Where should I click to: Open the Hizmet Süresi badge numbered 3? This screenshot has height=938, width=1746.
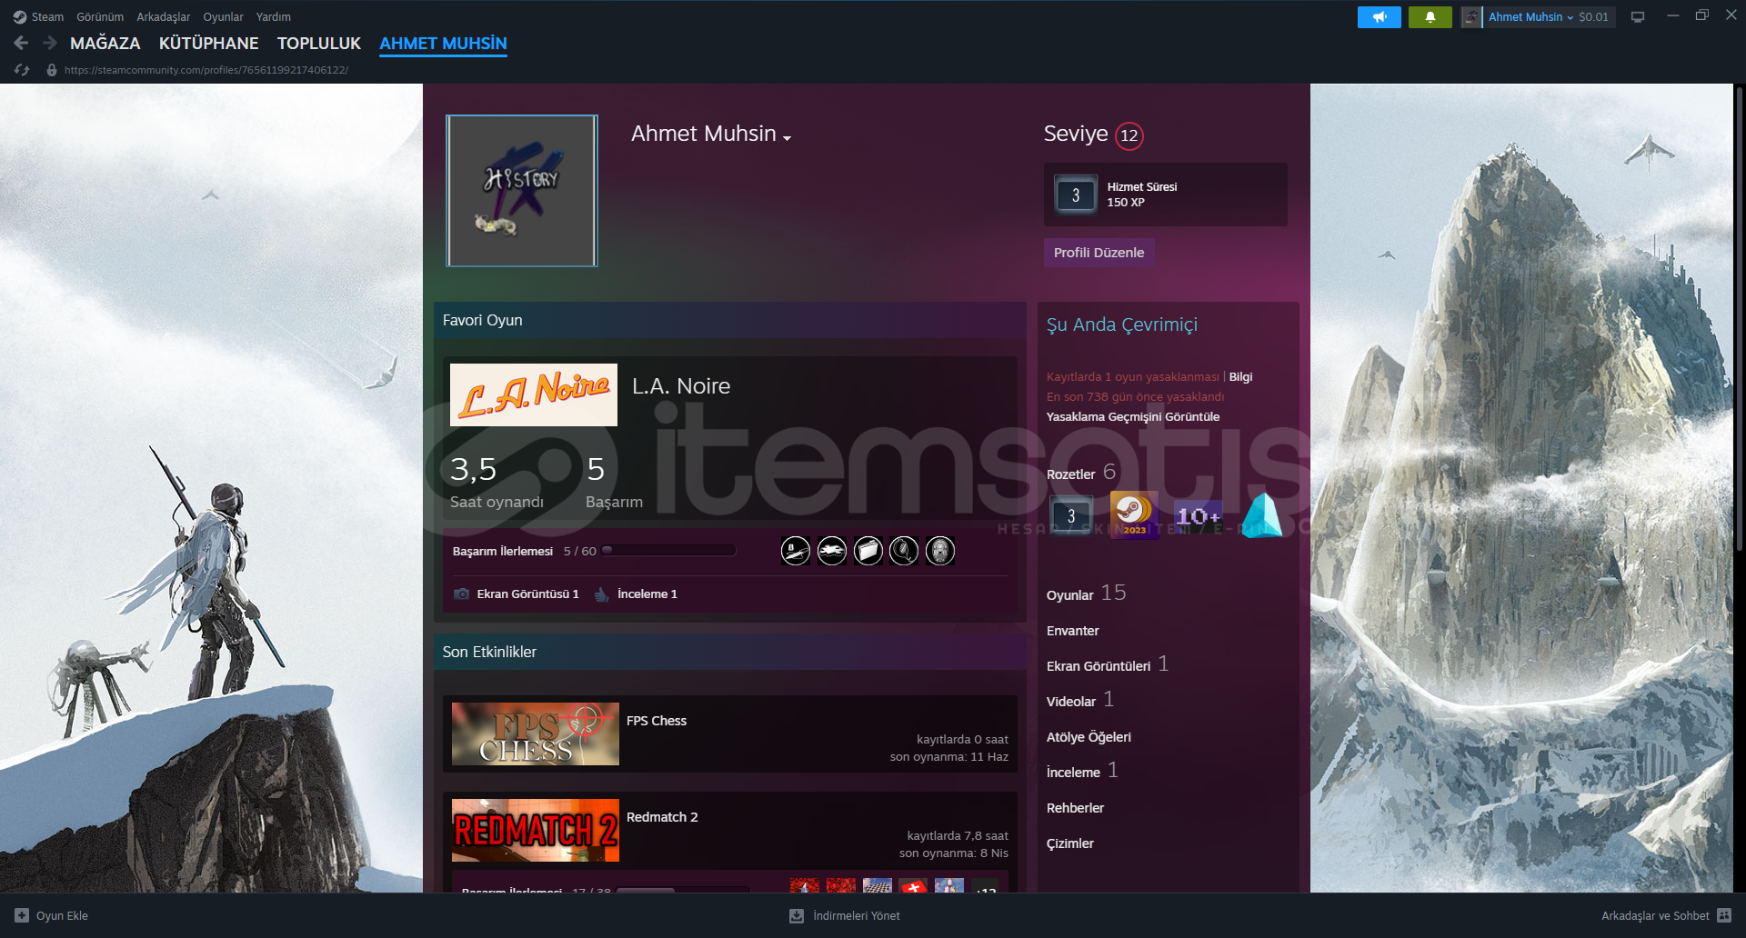point(1076,195)
